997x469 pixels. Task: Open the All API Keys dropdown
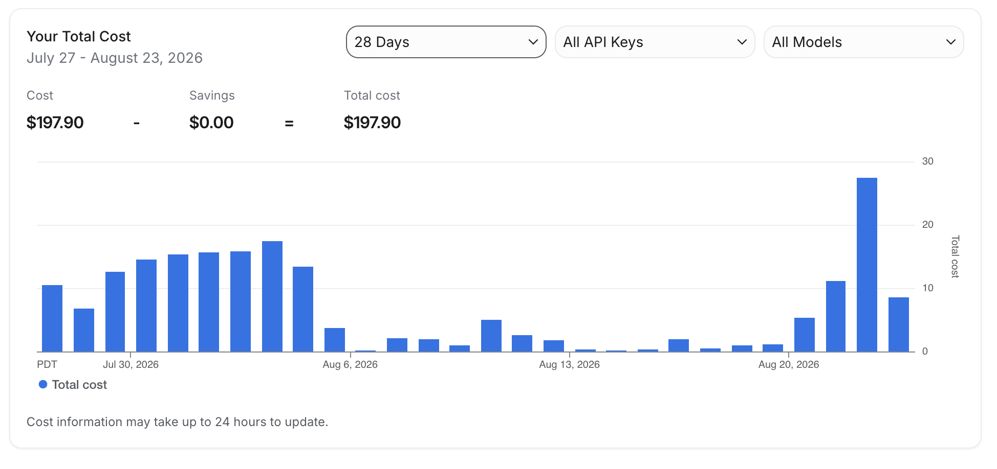[x=655, y=42]
